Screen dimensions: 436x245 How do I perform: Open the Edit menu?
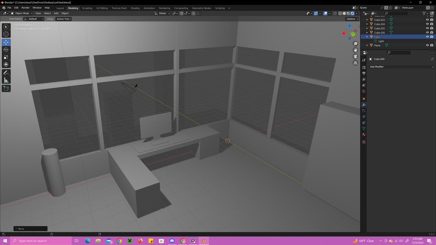[x=16, y=8]
